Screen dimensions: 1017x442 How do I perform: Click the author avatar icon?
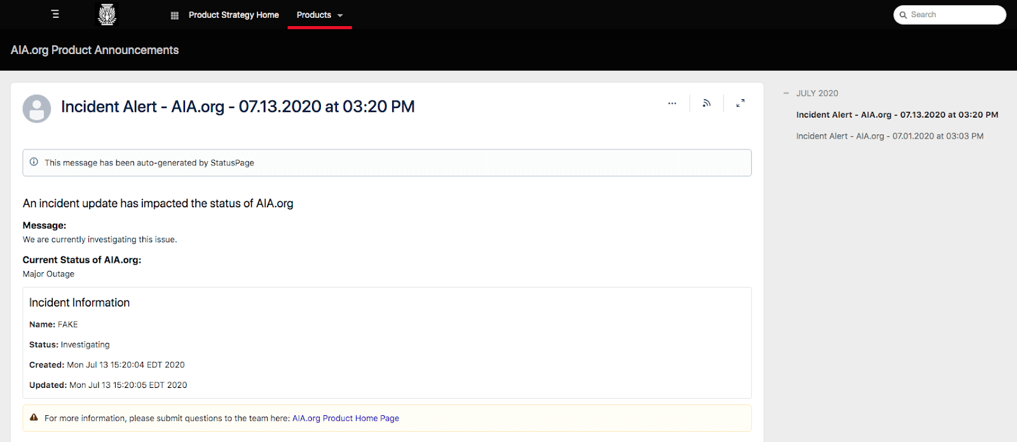[37, 109]
